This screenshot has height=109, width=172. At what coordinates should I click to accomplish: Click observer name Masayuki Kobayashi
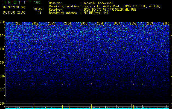(x=98, y=3)
